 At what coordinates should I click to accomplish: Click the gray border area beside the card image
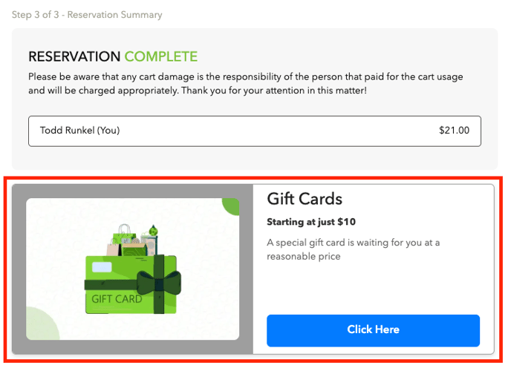(x=19, y=269)
